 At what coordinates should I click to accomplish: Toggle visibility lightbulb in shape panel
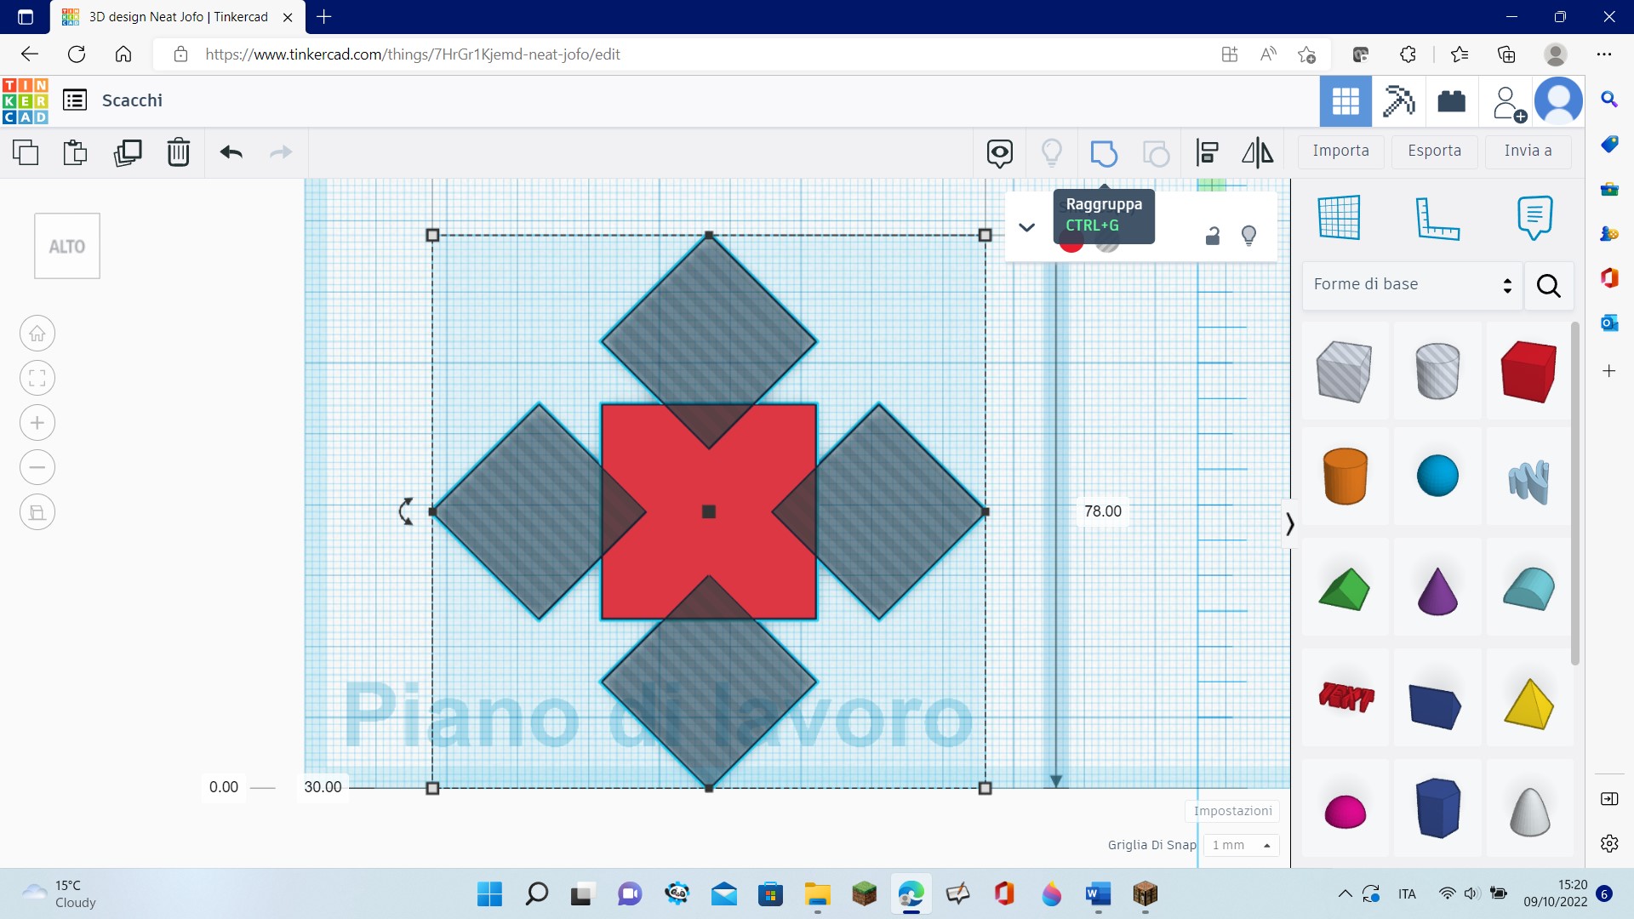tap(1248, 236)
